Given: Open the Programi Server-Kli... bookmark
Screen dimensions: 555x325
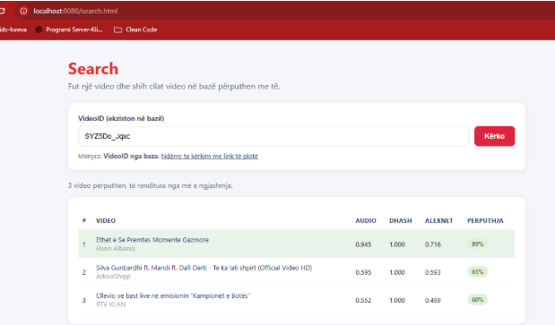Looking at the screenshot, I should [69, 30].
